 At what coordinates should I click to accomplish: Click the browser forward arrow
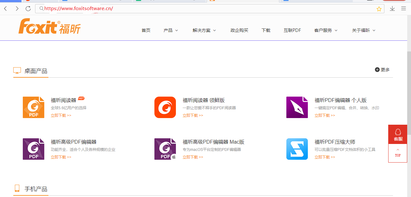(17, 9)
